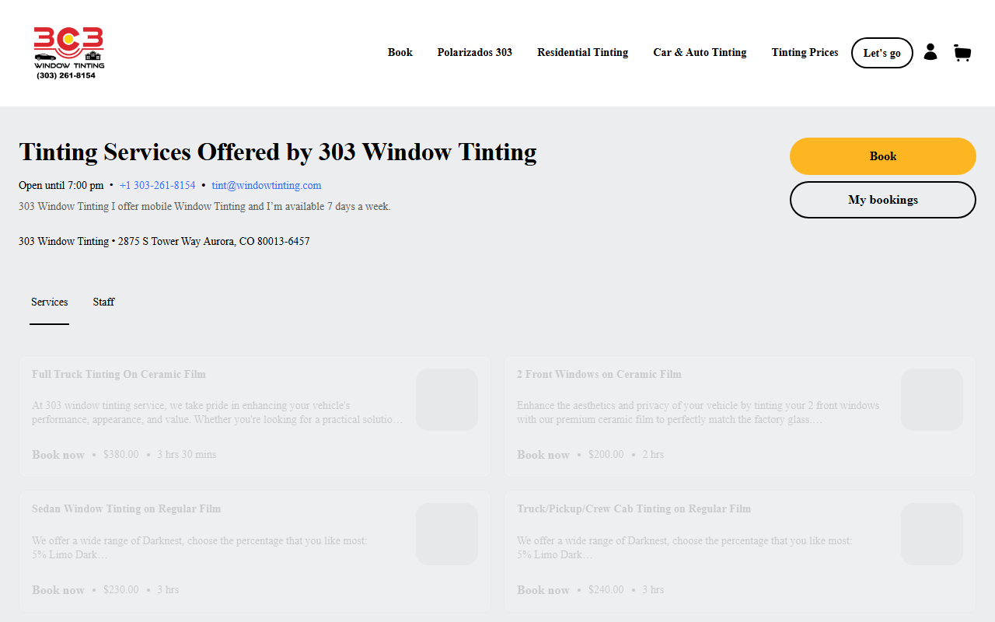Click the '3 hrs 30 mins' duration text

187,455
